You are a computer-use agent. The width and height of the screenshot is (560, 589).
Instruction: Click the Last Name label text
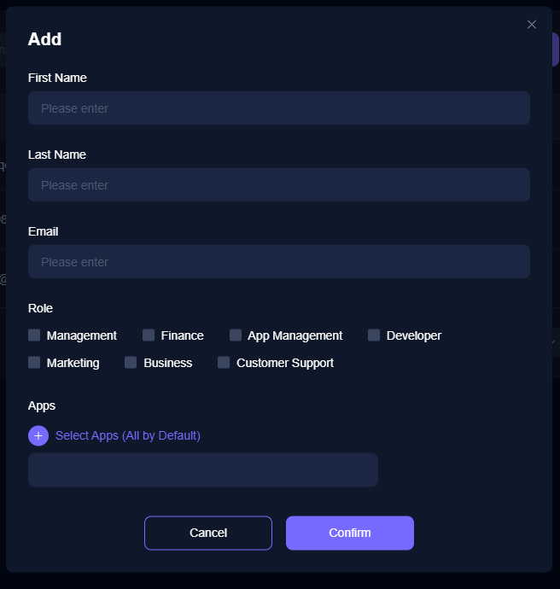[57, 155]
